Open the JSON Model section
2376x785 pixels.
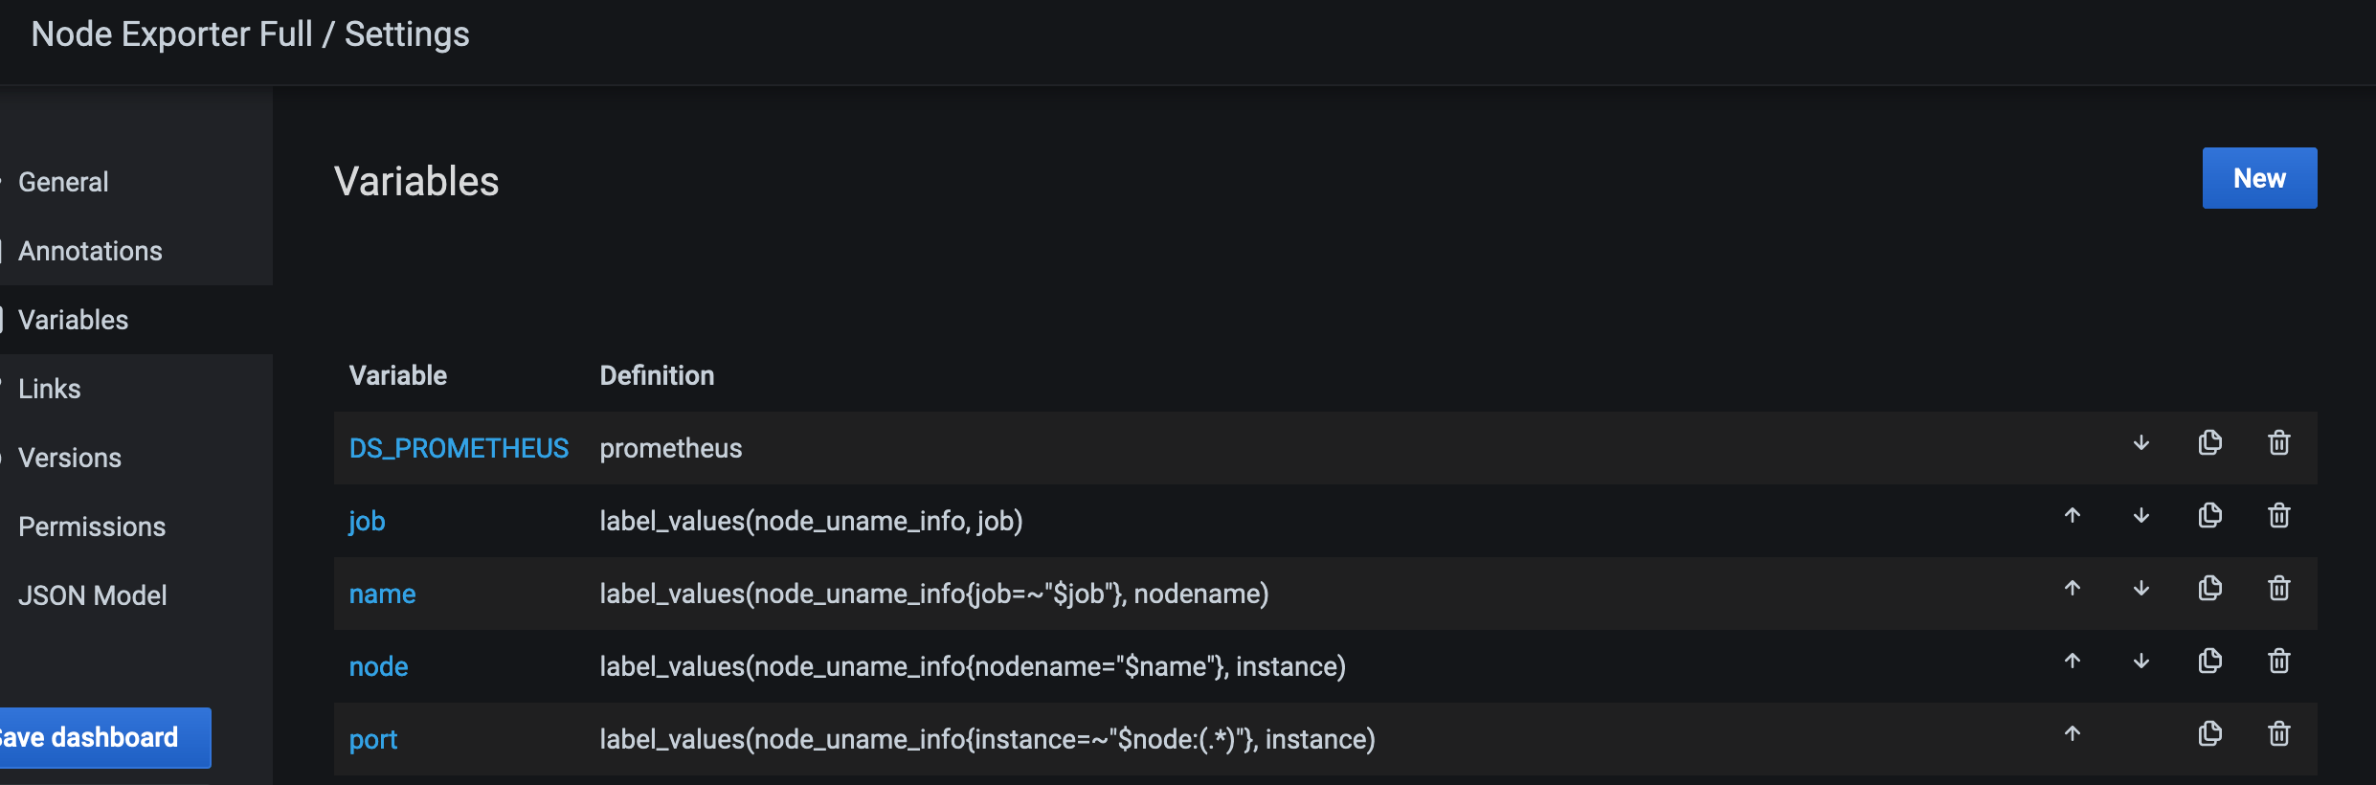[x=93, y=594]
